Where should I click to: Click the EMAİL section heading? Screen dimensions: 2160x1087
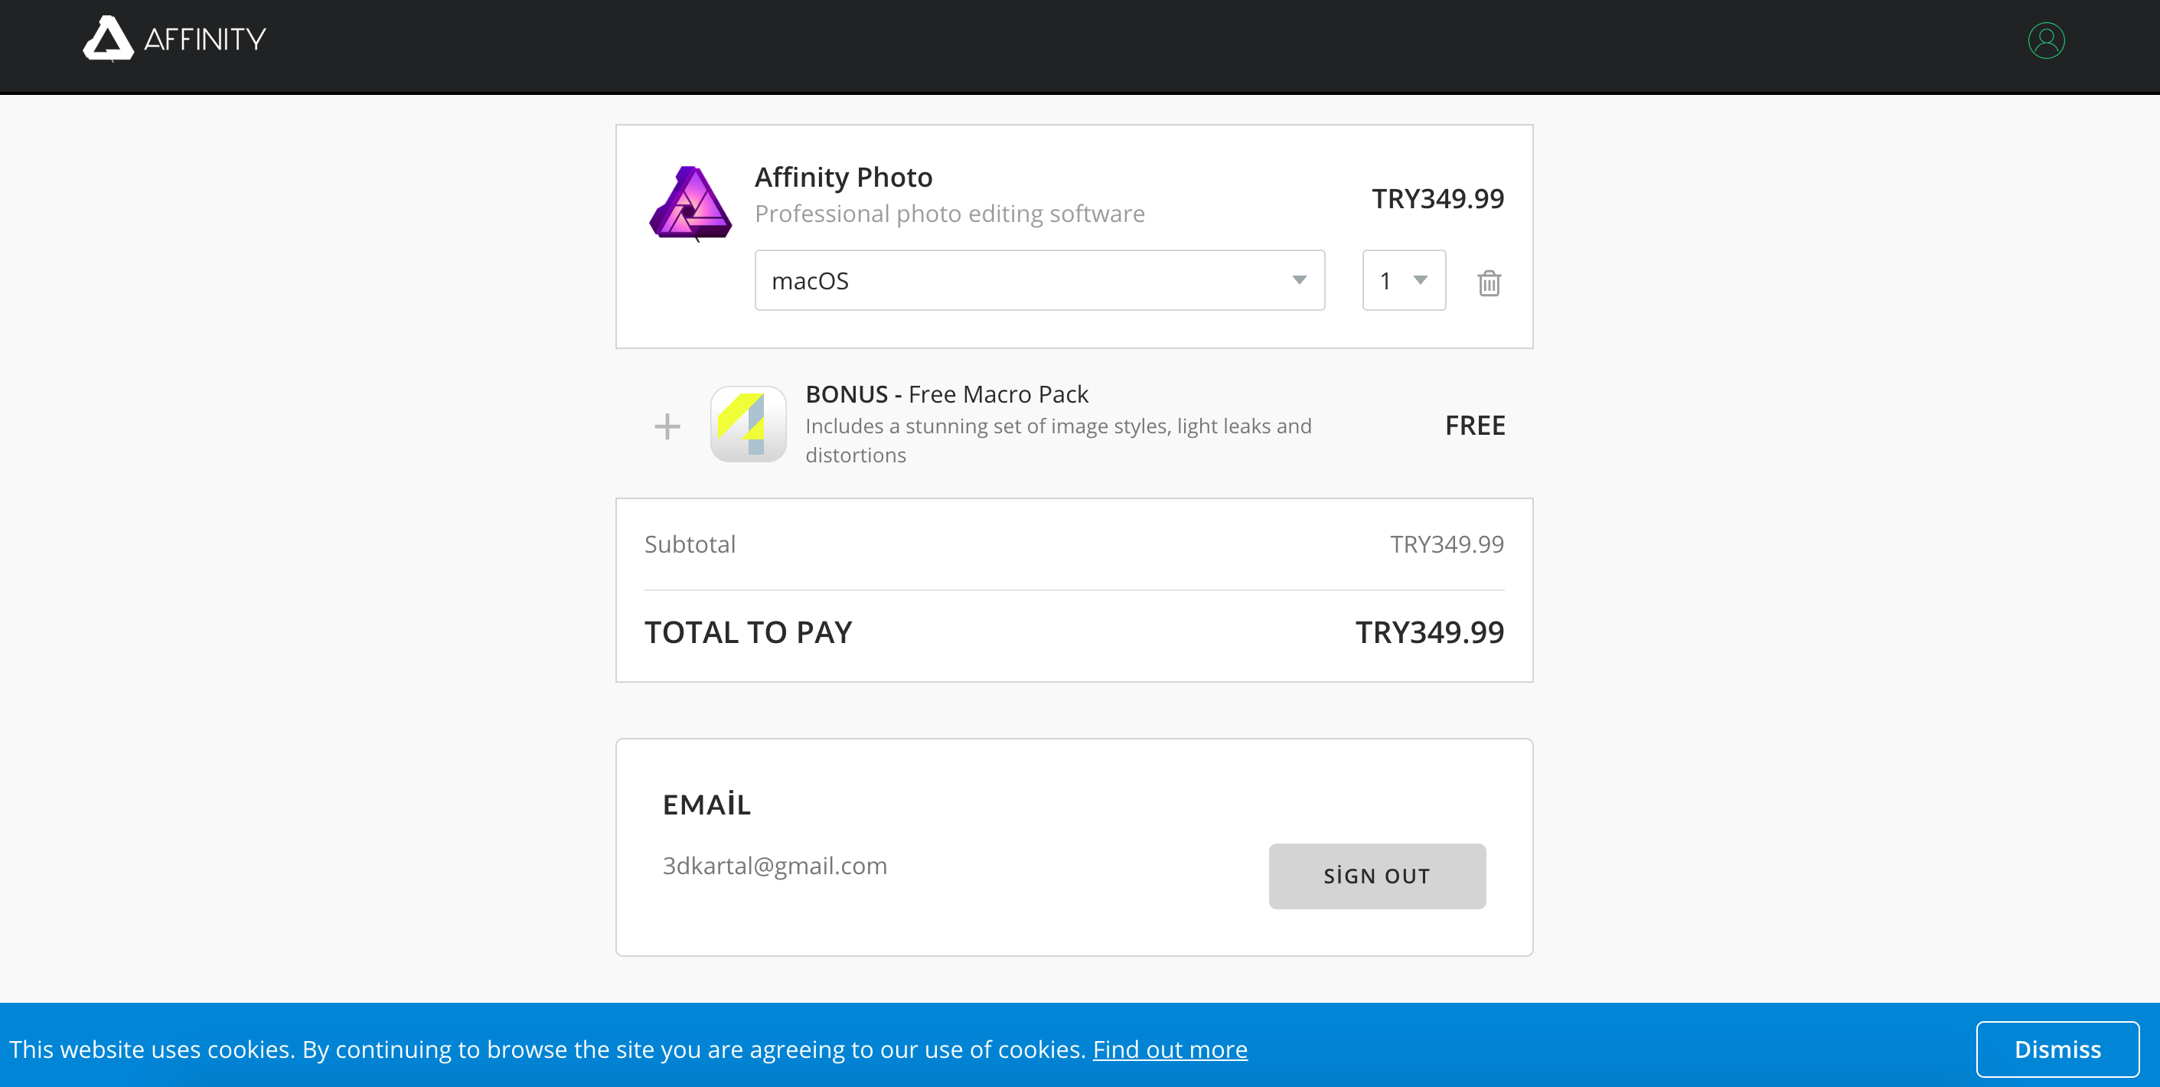(x=706, y=804)
